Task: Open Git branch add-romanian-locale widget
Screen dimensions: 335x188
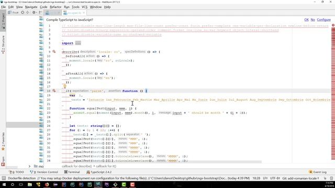Action: point(300,178)
